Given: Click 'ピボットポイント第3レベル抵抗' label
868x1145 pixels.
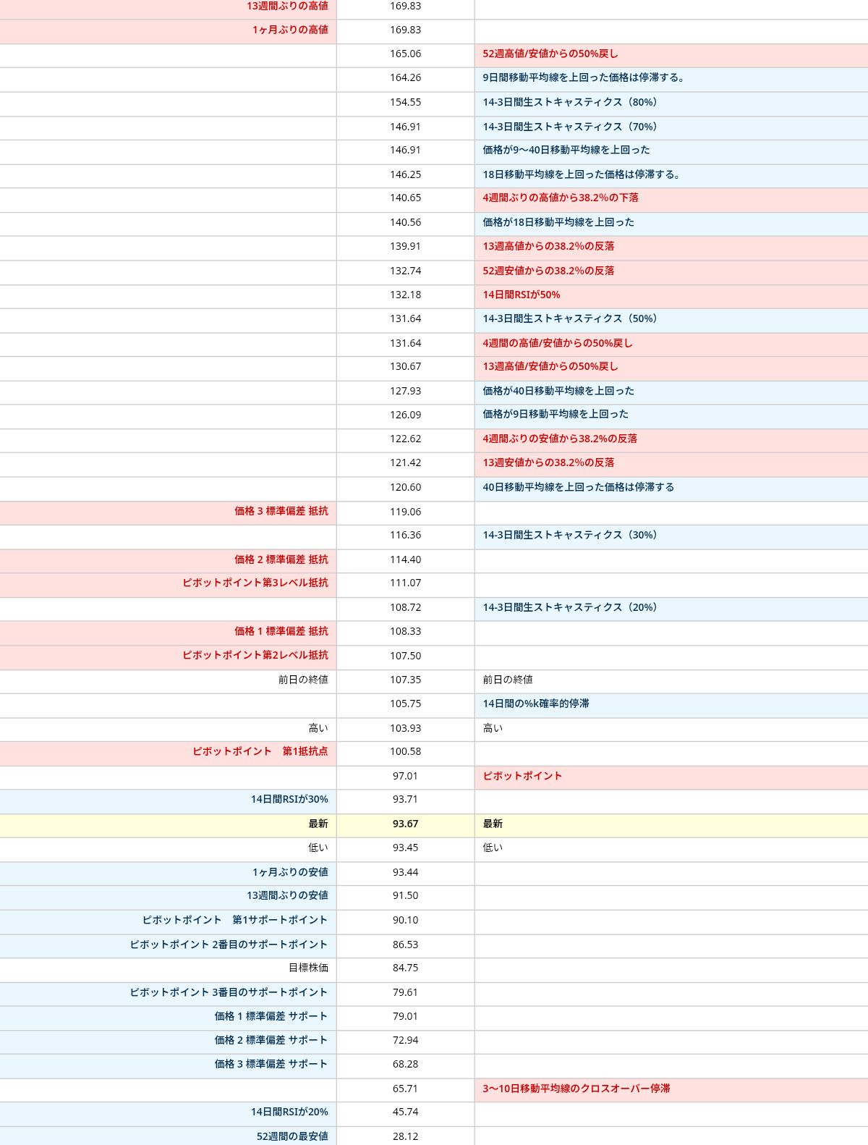Looking at the screenshot, I should tap(255, 583).
